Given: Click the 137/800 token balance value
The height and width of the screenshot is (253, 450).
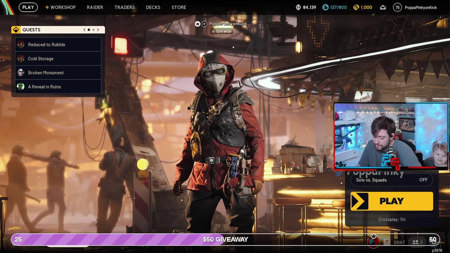Looking at the screenshot, I should [338, 7].
